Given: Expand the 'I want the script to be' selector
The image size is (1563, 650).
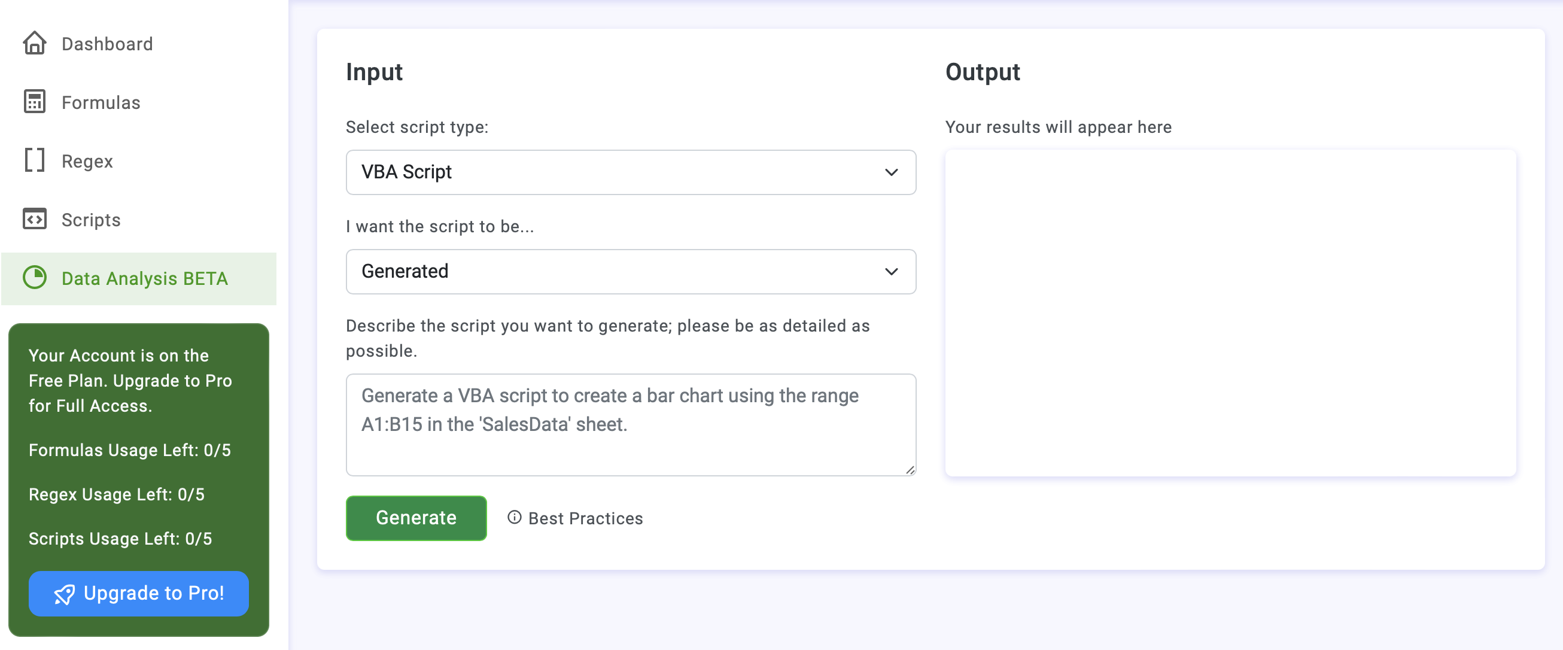Looking at the screenshot, I should click(x=891, y=271).
